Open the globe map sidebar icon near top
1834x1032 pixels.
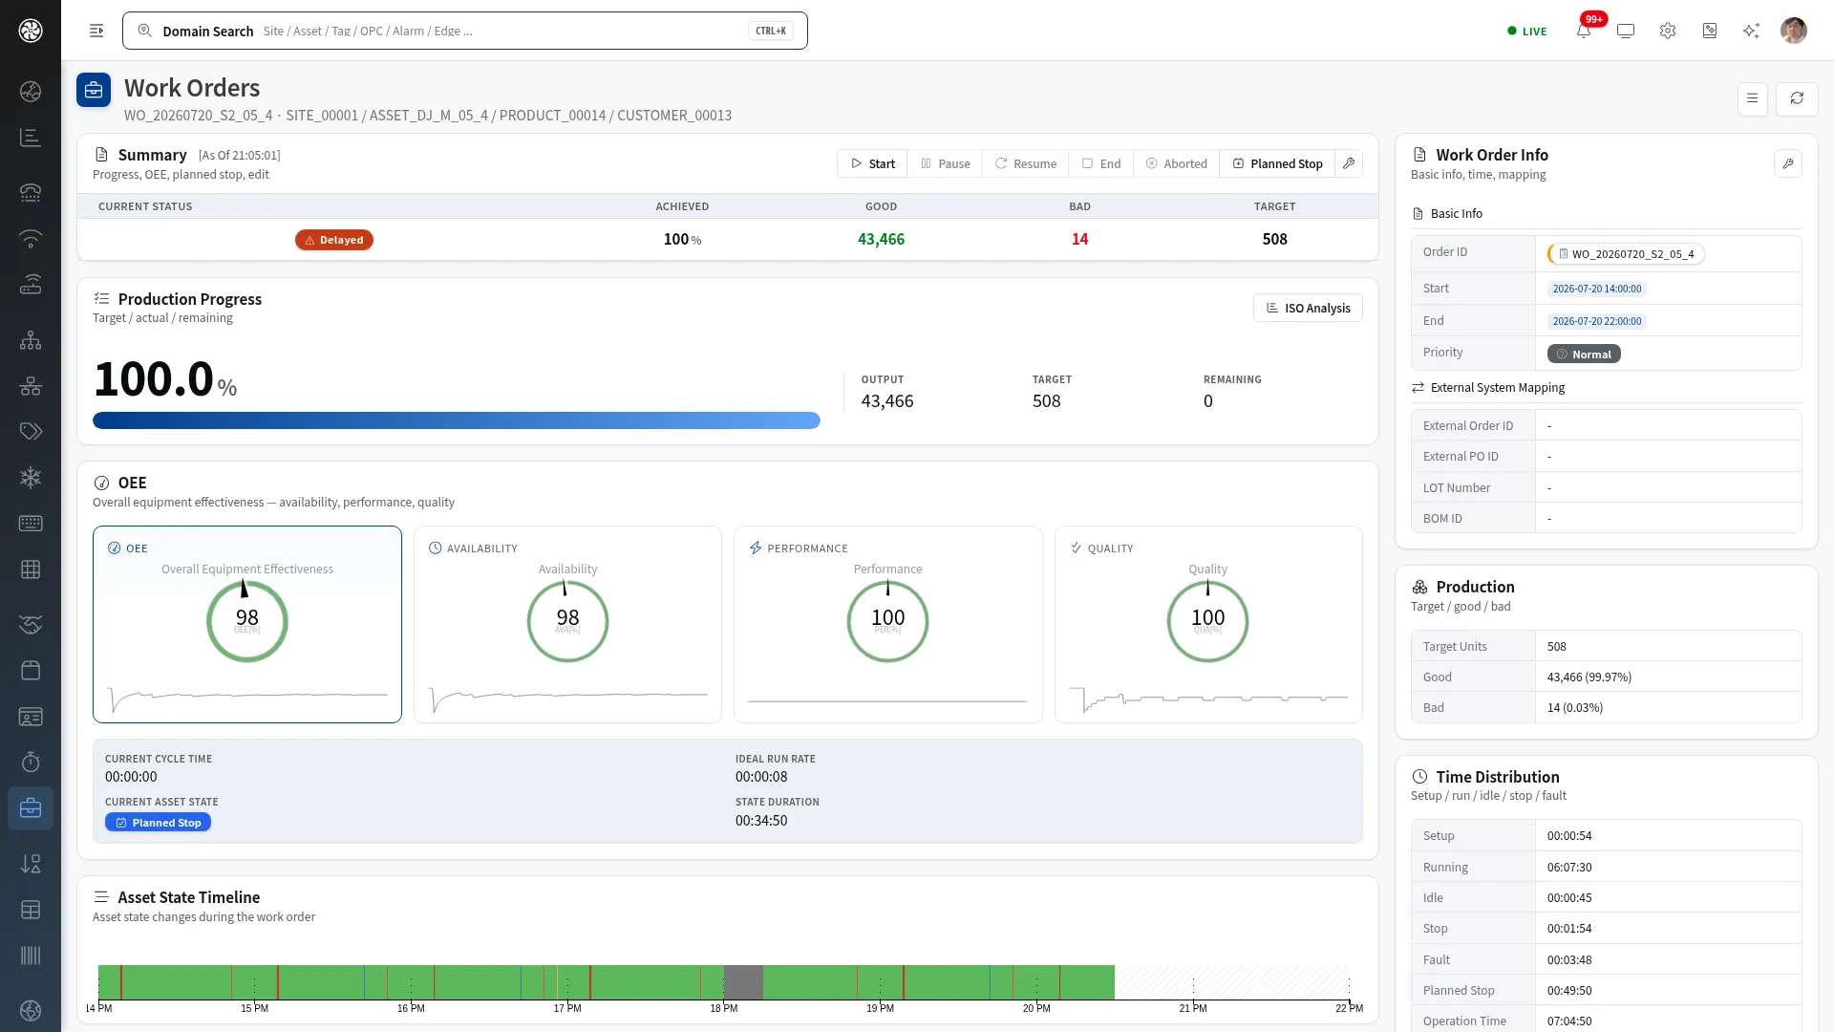click(31, 92)
